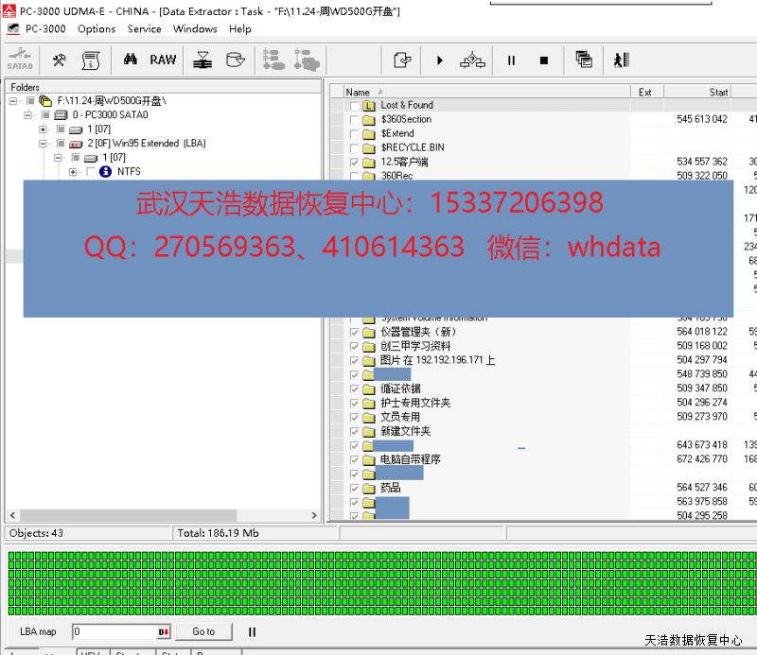Click the cascaded windows toolbar icon

point(584,60)
